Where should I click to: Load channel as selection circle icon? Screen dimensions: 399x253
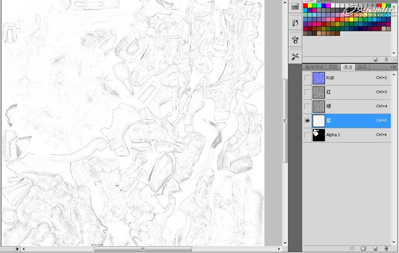[352, 248]
